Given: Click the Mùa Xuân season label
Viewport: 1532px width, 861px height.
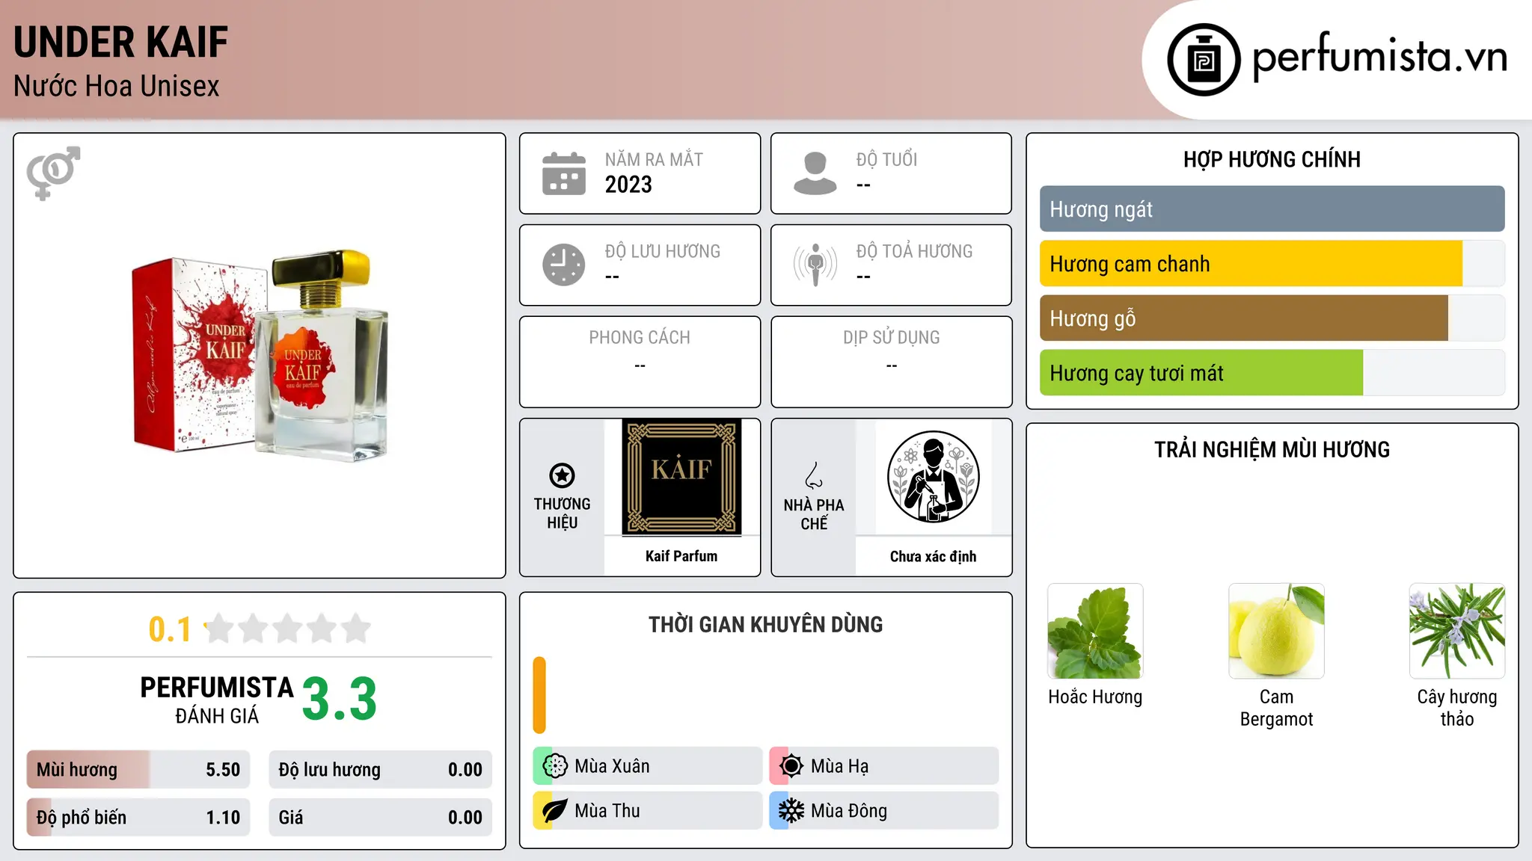Looking at the screenshot, I should (612, 766).
